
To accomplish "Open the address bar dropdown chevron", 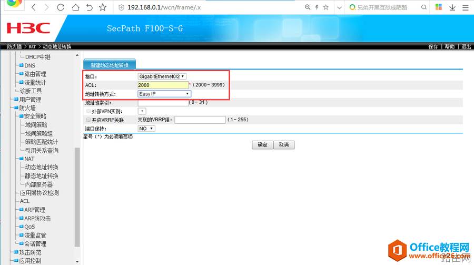I will coord(340,7).
